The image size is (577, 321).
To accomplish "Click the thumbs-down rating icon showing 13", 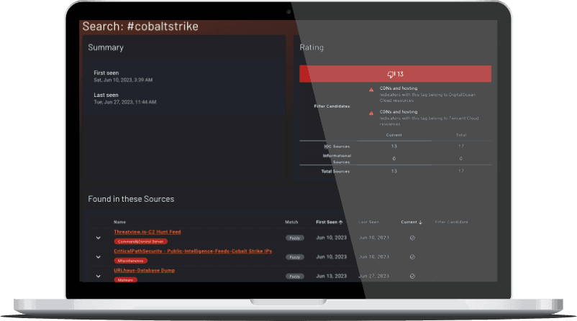I will click(391, 74).
